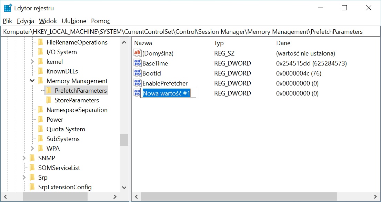Click the tree pane vertical scrollbar thumb
381x202 pixels.
124,140
